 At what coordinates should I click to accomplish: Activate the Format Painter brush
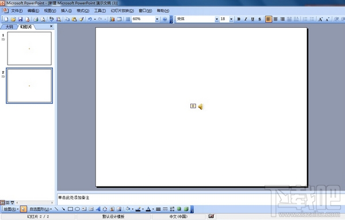point(82,19)
